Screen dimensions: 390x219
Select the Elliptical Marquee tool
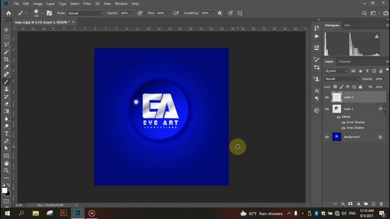pyautogui.click(x=6, y=37)
